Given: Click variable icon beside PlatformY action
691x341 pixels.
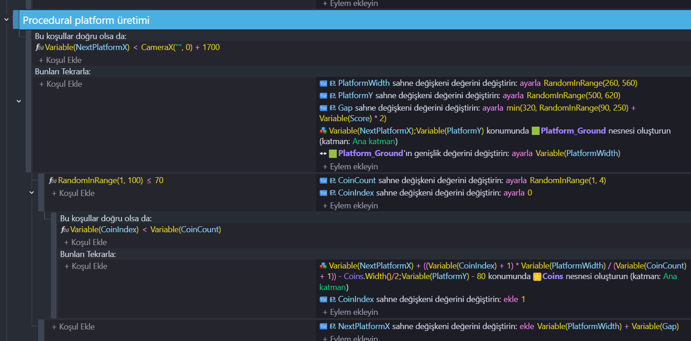Looking at the screenshot, I should 323,96.
